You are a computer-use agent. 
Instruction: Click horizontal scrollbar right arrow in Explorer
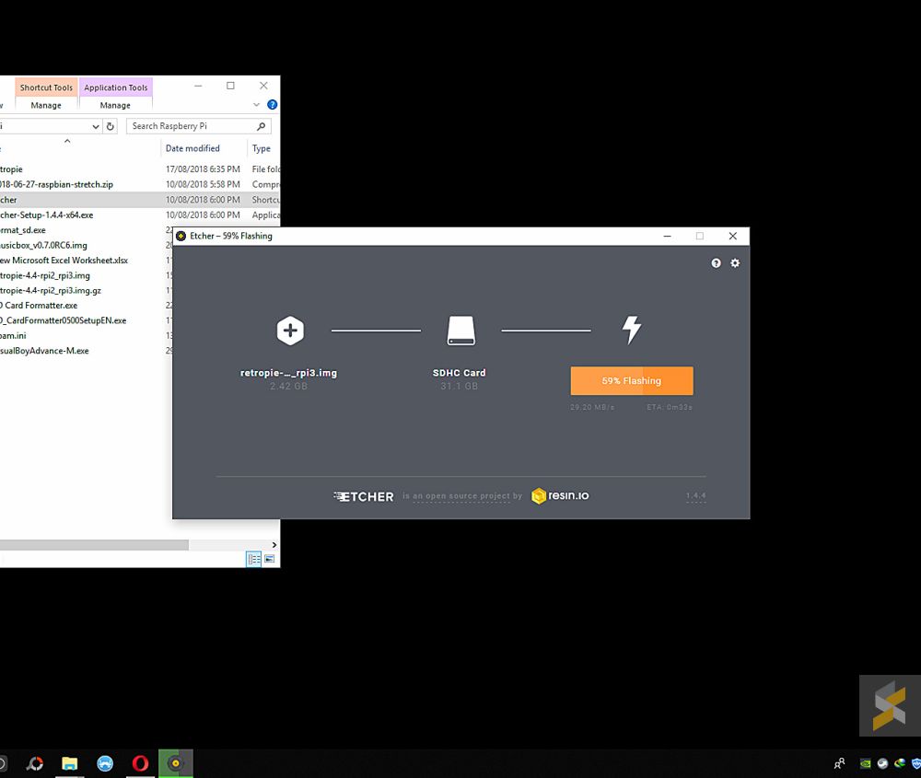274,545
